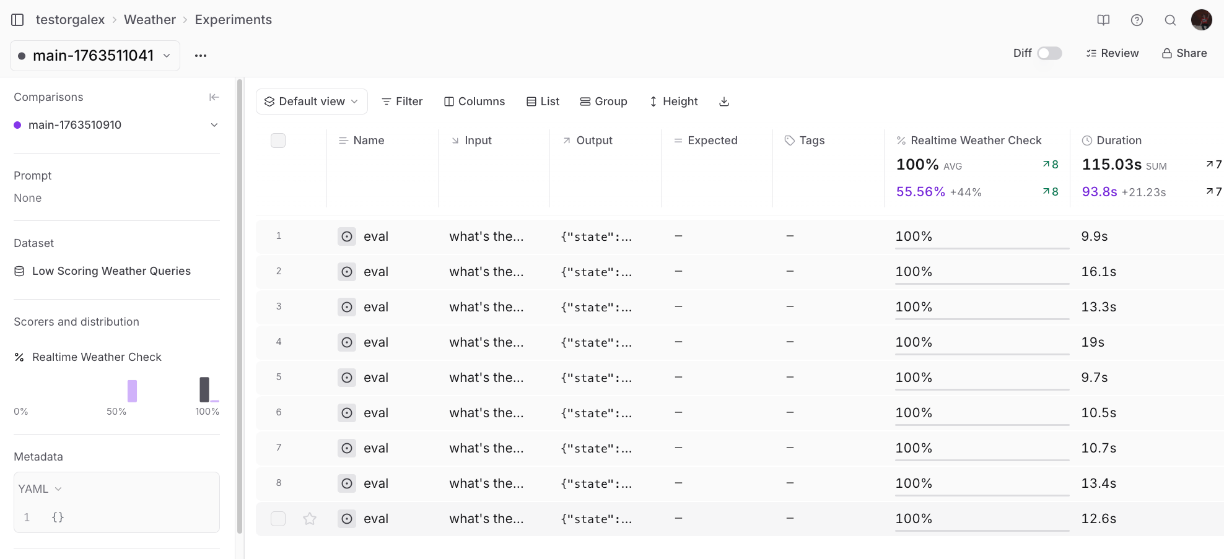This screenshot has width=1224, height=559.
Task: Open the Filter menu
Action: point(402,102)
